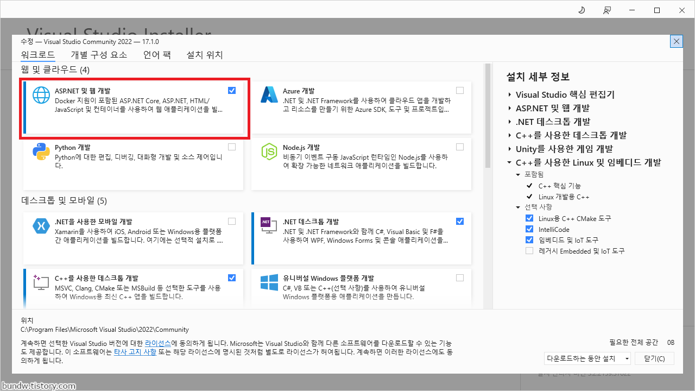Close the modify dialog with the X button
This screenshot has width=695, height=391.
[677, 41]
